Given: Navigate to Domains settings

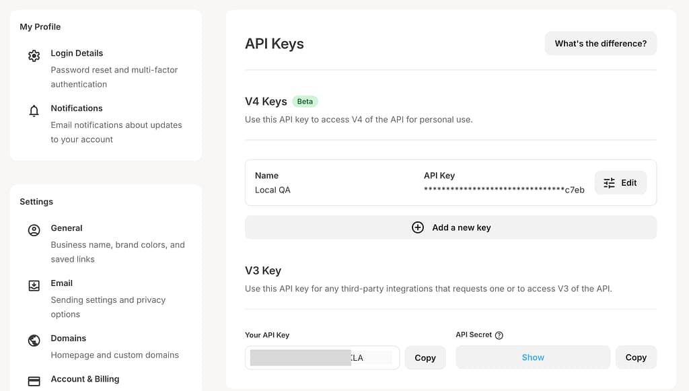Looking at the screenshot, I should click(x=69, y=339).
